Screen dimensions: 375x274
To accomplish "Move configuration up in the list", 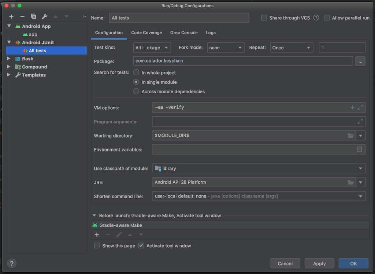I will click(x=56, y=16).
